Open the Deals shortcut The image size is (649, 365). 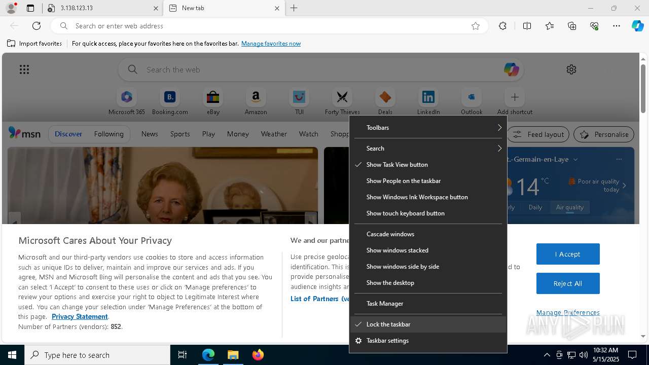click(385, 101)
